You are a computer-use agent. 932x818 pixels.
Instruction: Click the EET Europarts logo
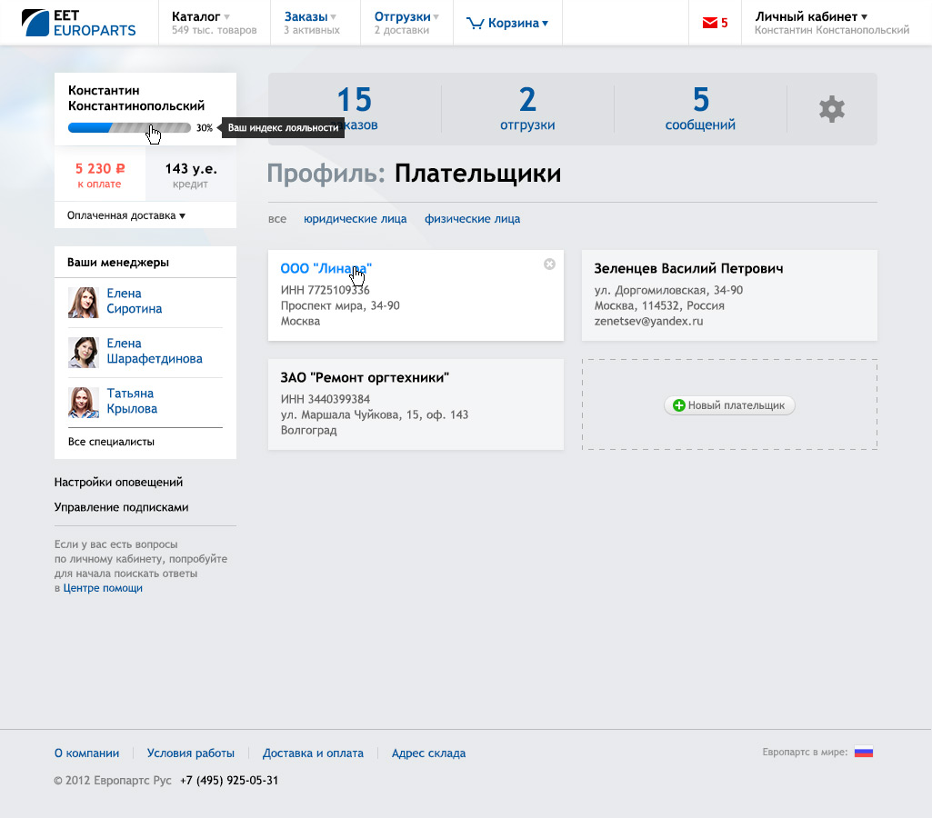[78, 23]
